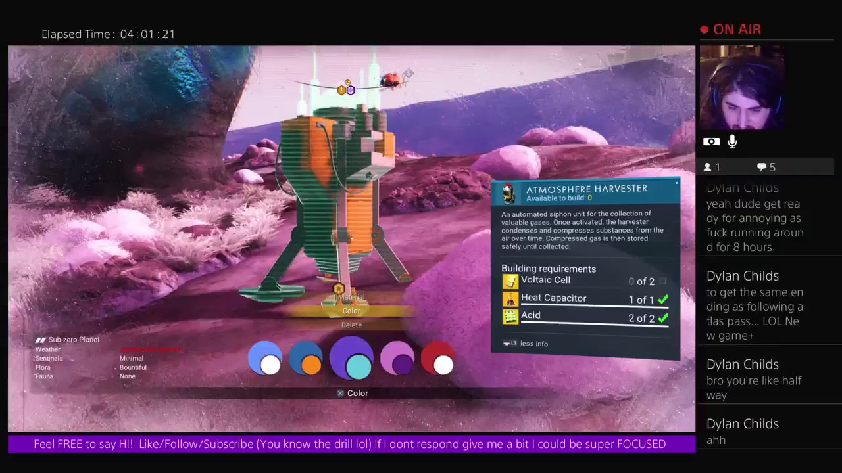Click the hexagon build marker above the harvester
842x473 pixels.
[346, 89]
